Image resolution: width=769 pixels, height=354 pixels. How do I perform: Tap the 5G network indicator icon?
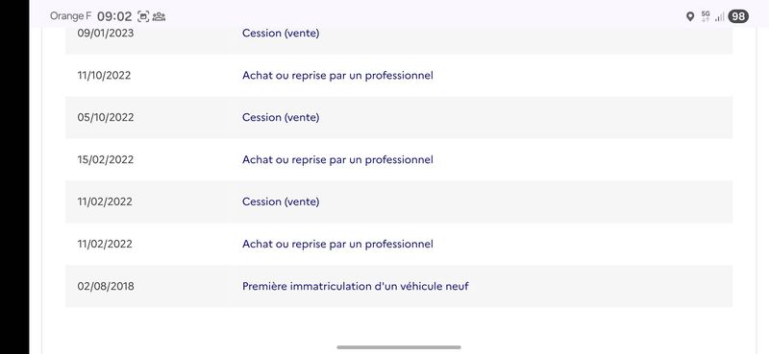706,16
